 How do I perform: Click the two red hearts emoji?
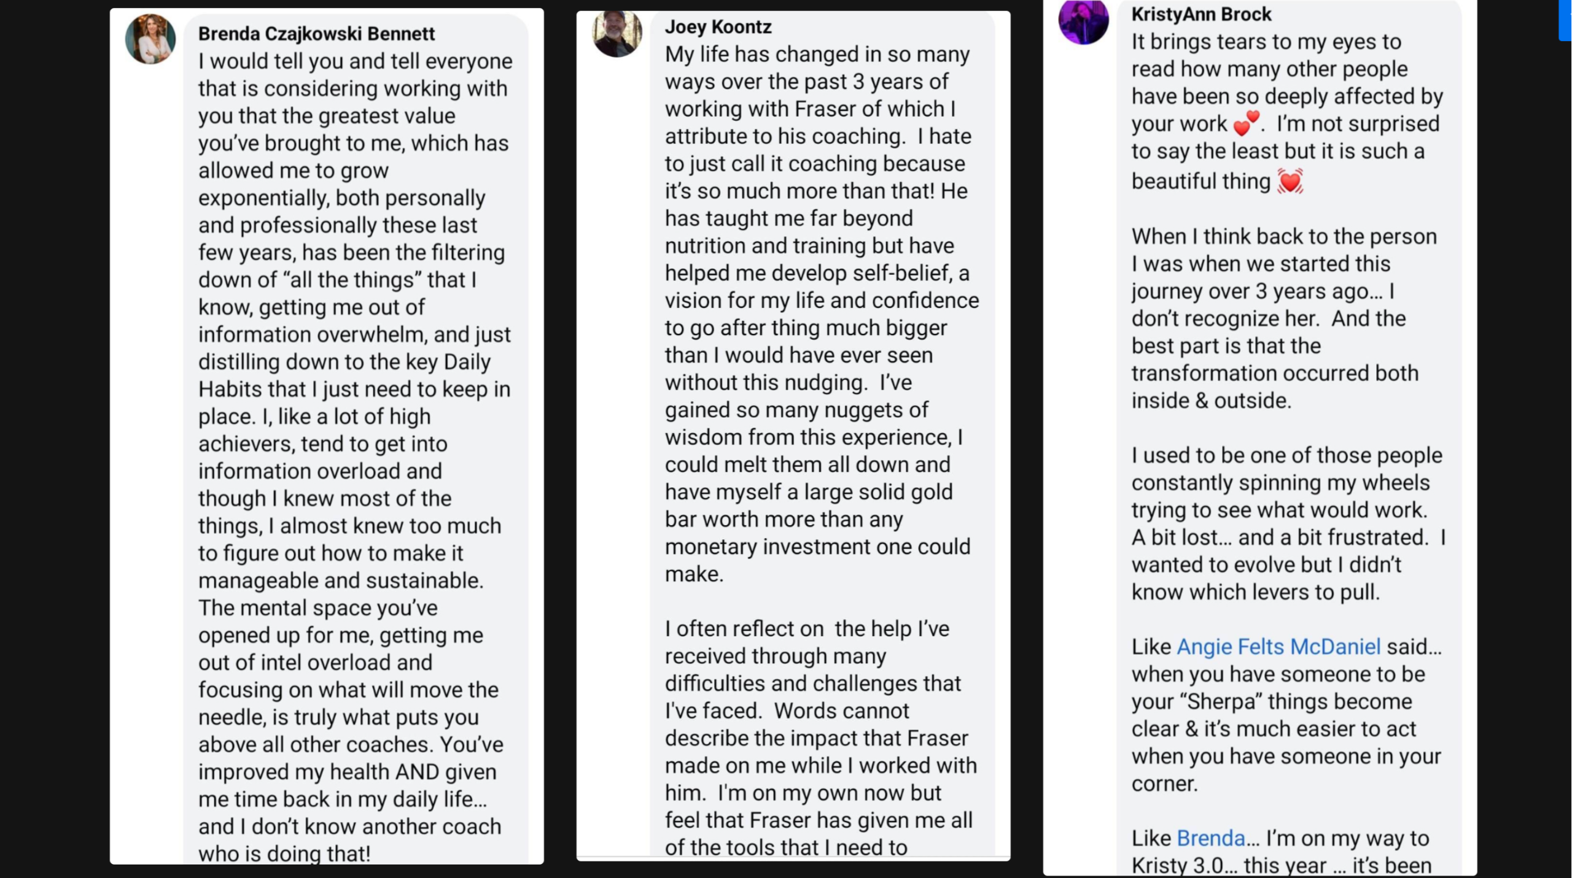[x=1247, y=123]
